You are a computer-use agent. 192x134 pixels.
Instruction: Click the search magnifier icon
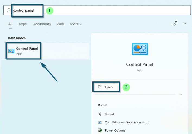(8, 10)
